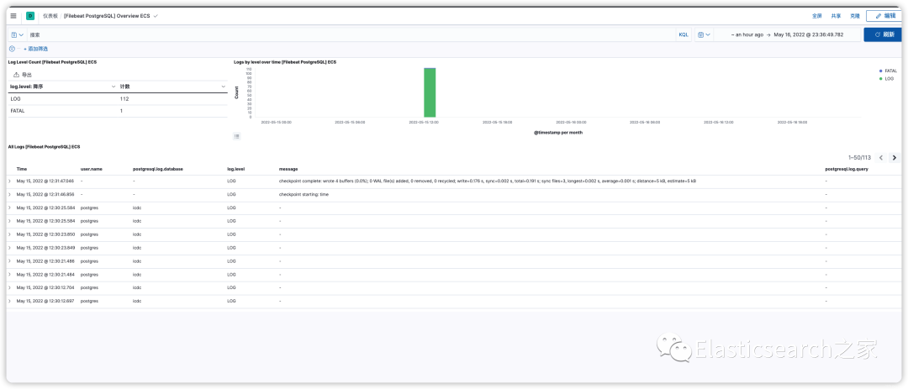Expand log row at 12:30:12.704
The height and width of the screenshot is (389, 908).
tap(10, 287)
